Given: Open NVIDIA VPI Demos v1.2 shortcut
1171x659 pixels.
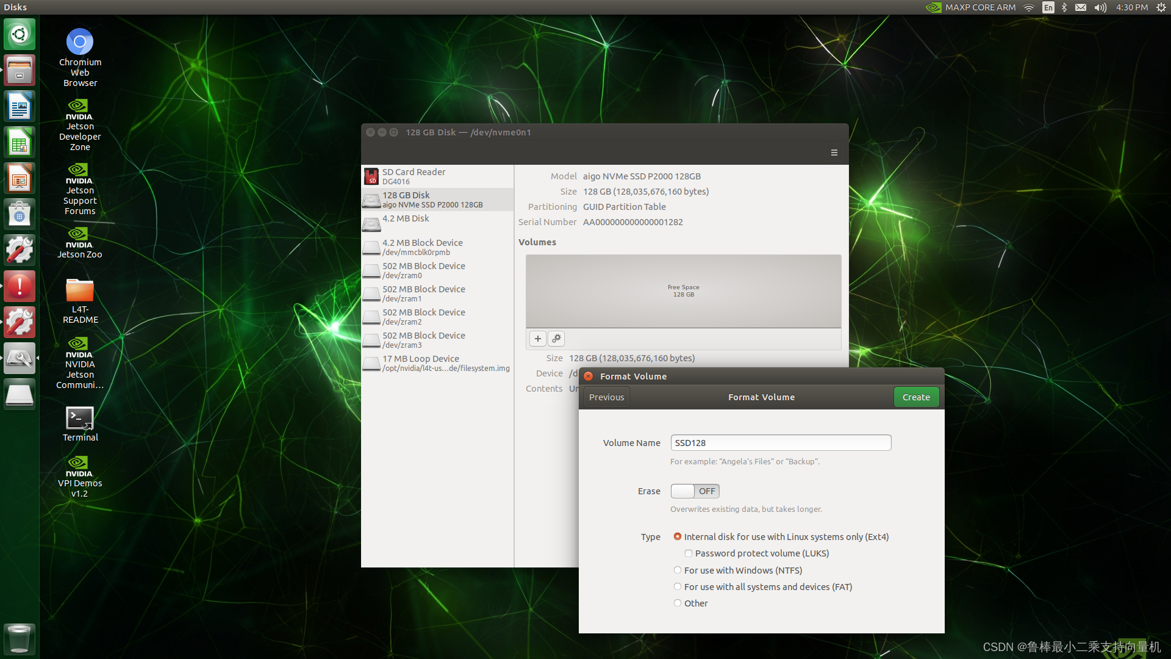Looking at the screenshot, I should click(x=80, y=477).
